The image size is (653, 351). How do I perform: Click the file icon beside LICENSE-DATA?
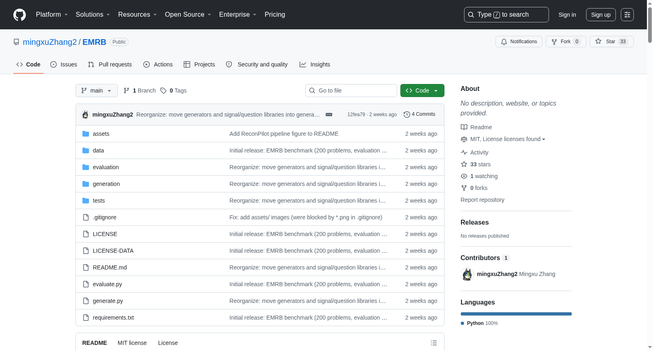(x=86, y=251)
